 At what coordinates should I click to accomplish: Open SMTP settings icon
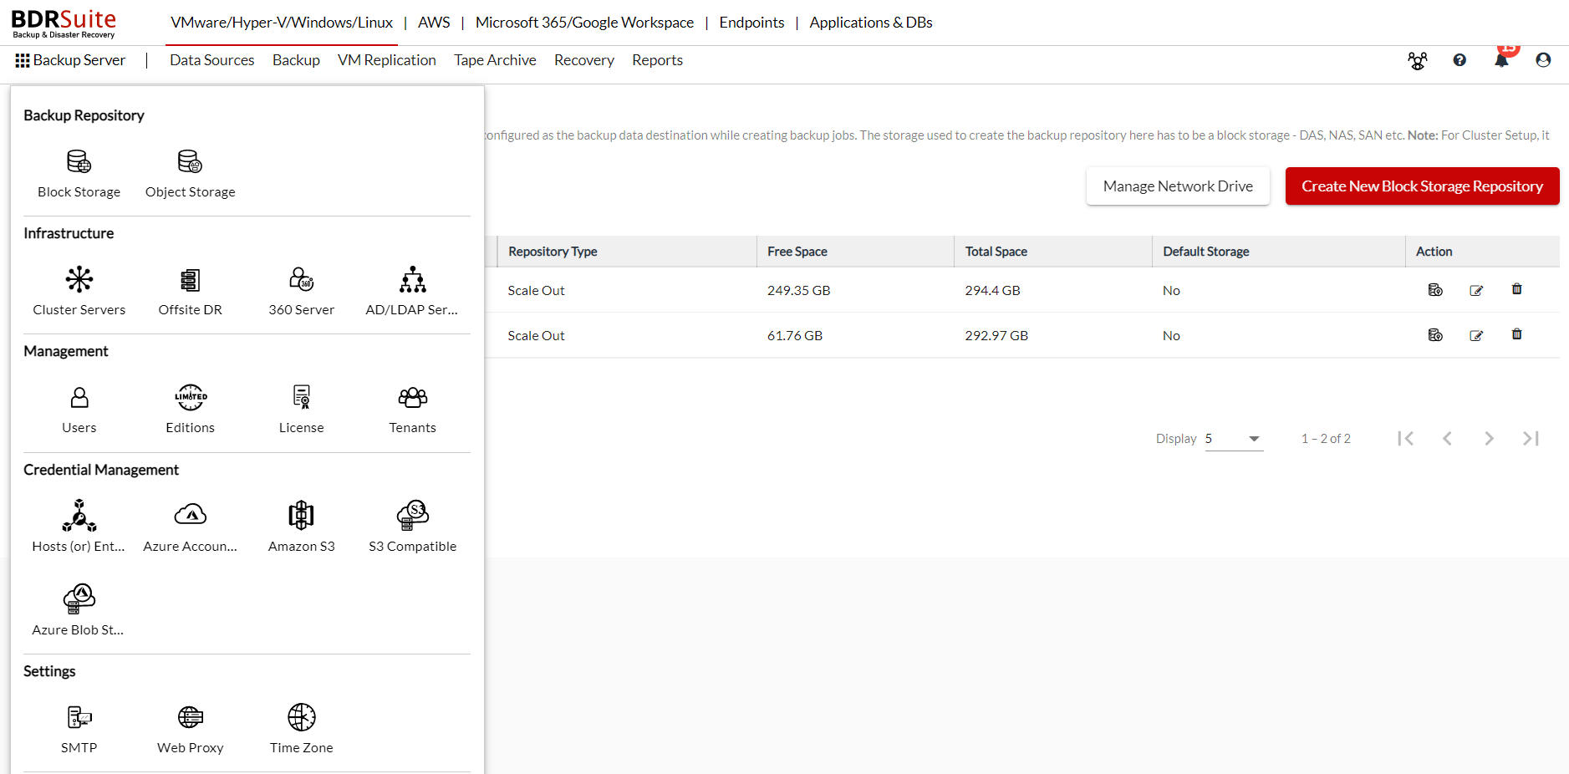(x=79, y=717)
